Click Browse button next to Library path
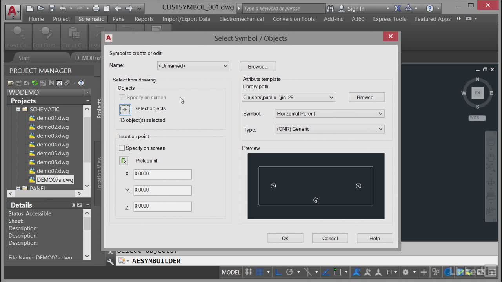The width and height of the screenshot is (502, 282). point(367,98)
